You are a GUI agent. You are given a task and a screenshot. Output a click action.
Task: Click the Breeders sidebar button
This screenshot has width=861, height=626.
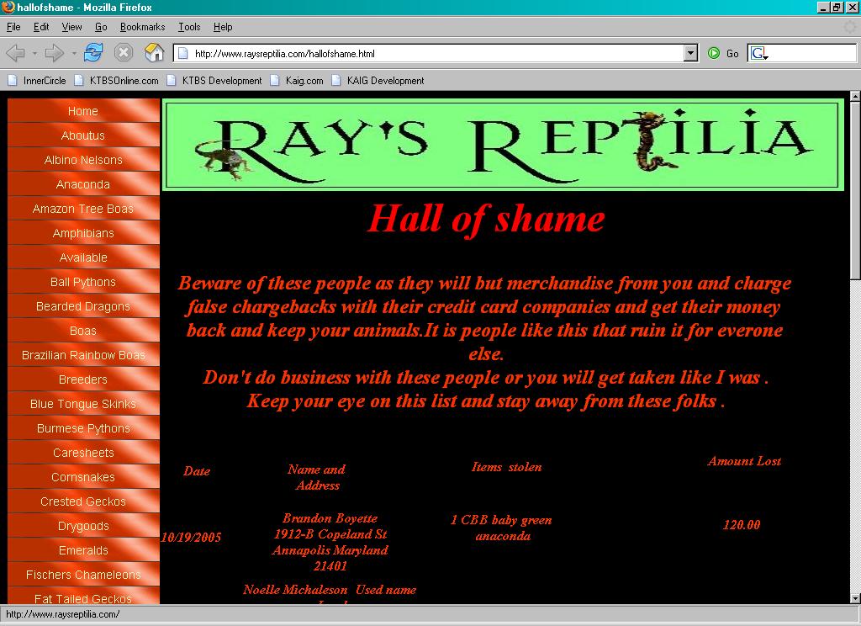point(83,379)
